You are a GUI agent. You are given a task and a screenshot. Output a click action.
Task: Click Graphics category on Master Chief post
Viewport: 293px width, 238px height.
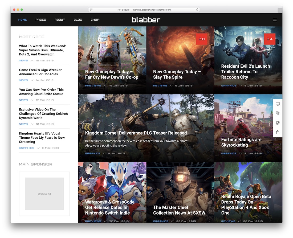tap(161, 221)
